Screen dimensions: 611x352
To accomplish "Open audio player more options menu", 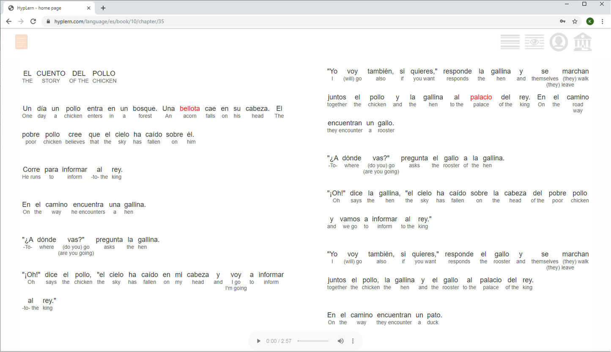I will point(353,341).
